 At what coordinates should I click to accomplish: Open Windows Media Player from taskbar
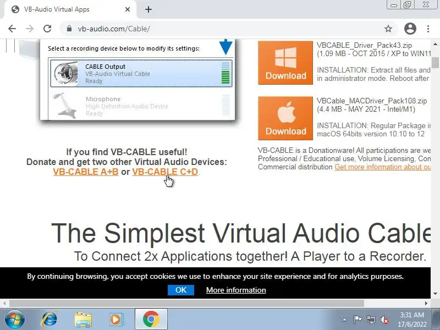(116, 320)
